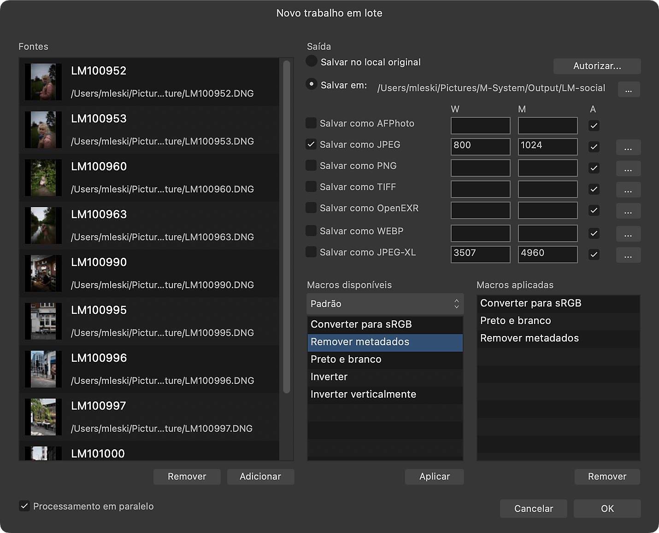Select Preto e branco in applied macros

(559, 321)
